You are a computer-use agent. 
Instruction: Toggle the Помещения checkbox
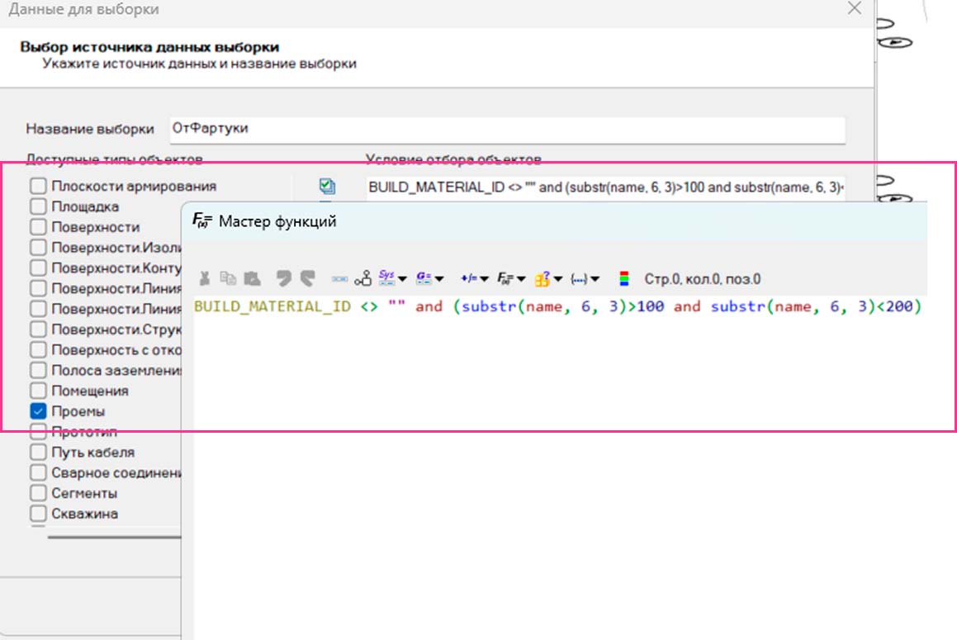coord(38,391)
